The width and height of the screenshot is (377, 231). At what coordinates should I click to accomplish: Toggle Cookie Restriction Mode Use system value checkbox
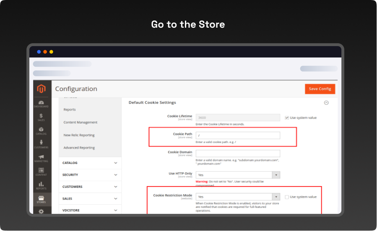[287, 197]
